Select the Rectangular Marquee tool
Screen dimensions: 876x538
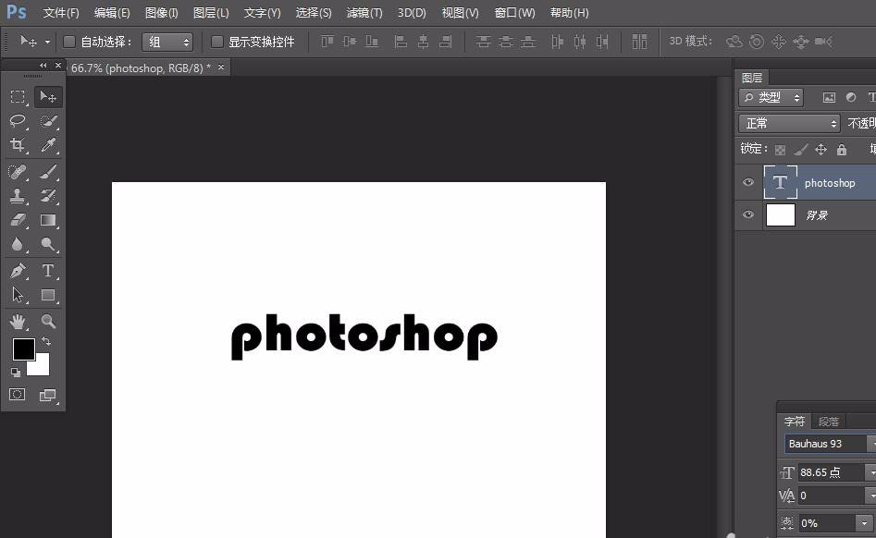point(18,97)
